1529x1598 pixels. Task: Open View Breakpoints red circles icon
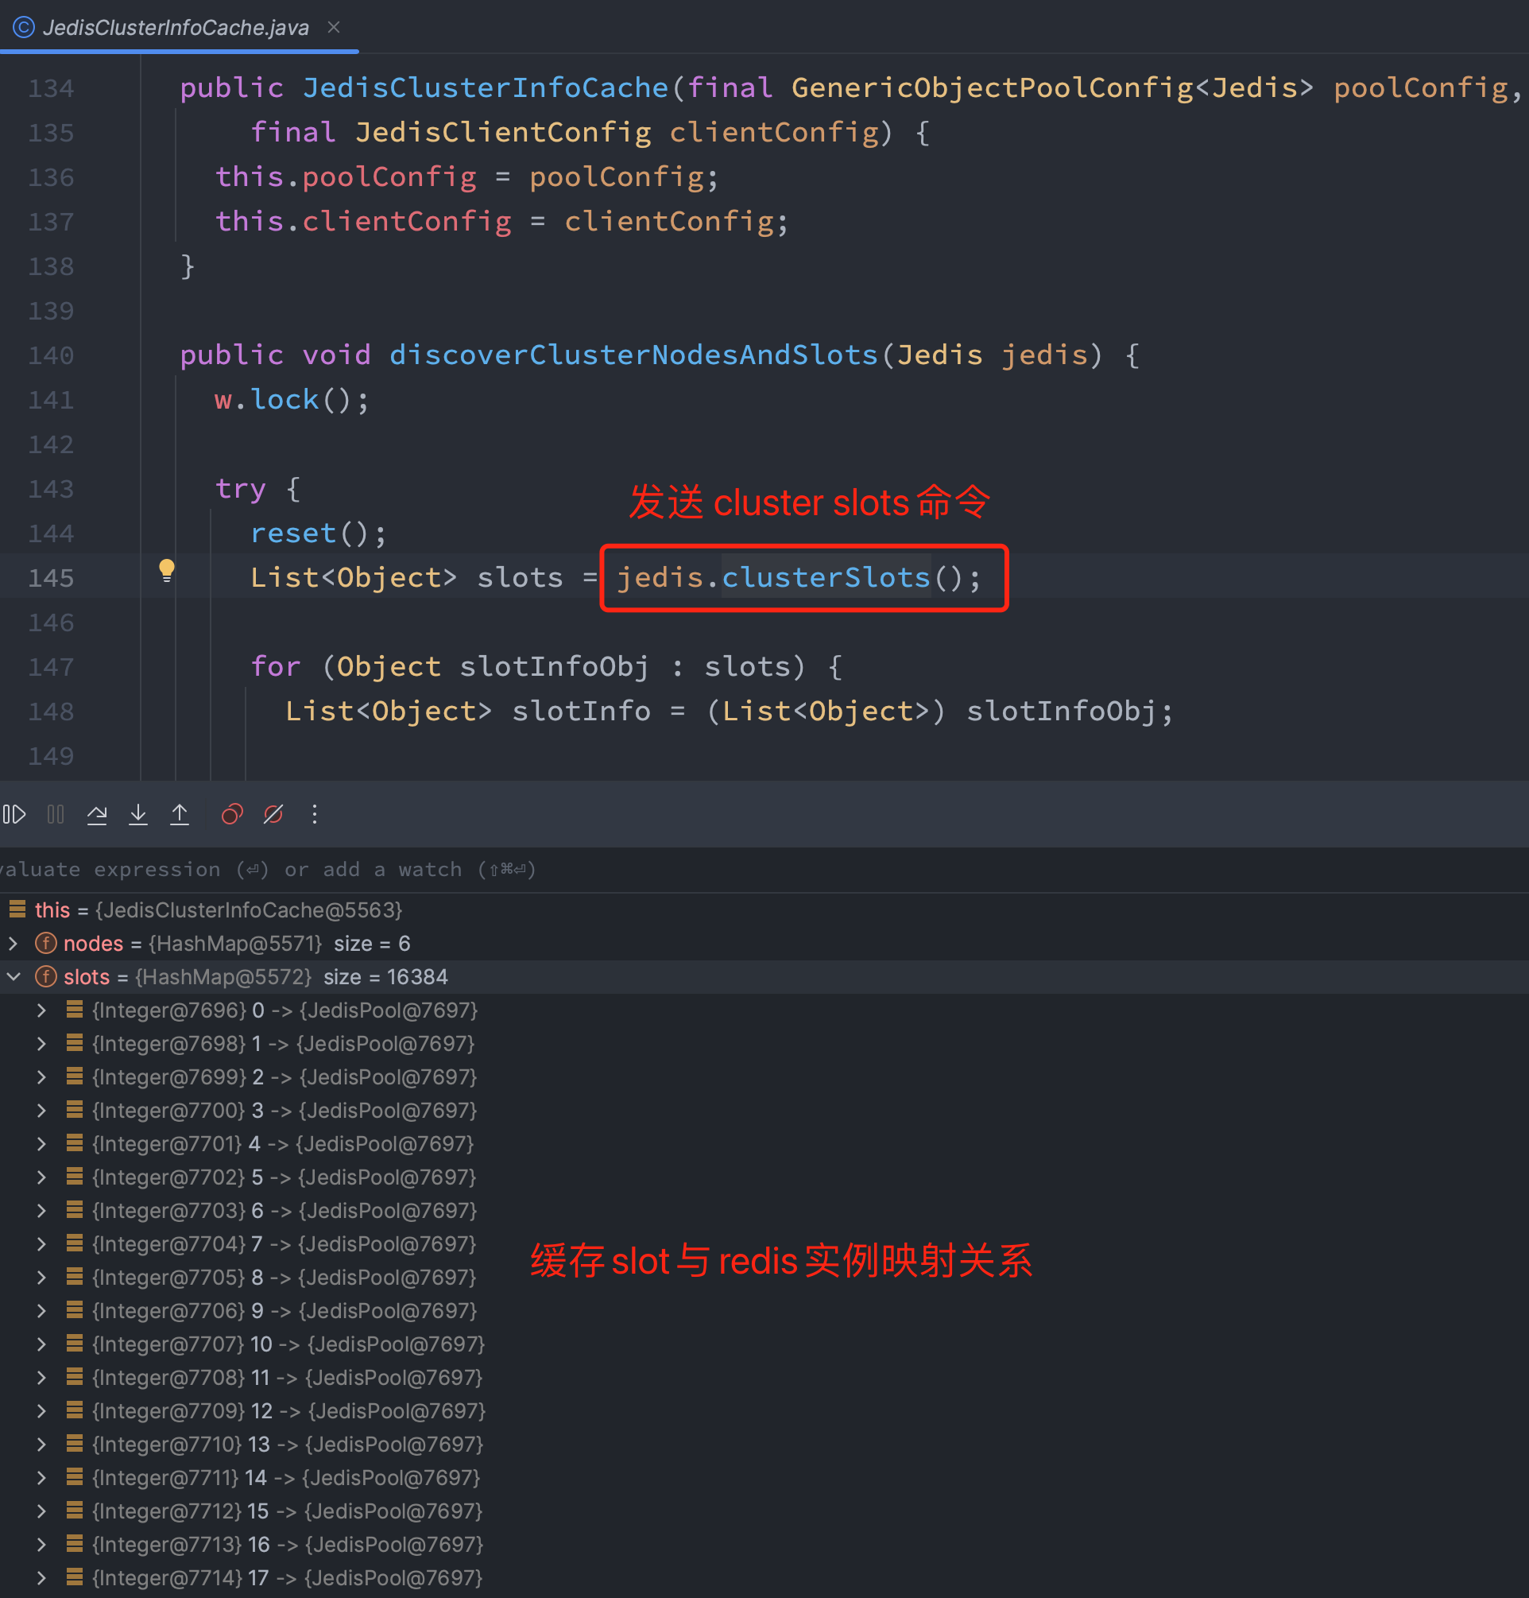(x=232, y=814)
